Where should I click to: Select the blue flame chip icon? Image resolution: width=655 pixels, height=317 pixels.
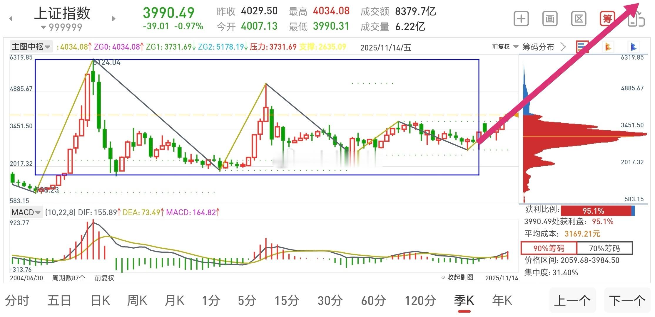coord(634,47)
